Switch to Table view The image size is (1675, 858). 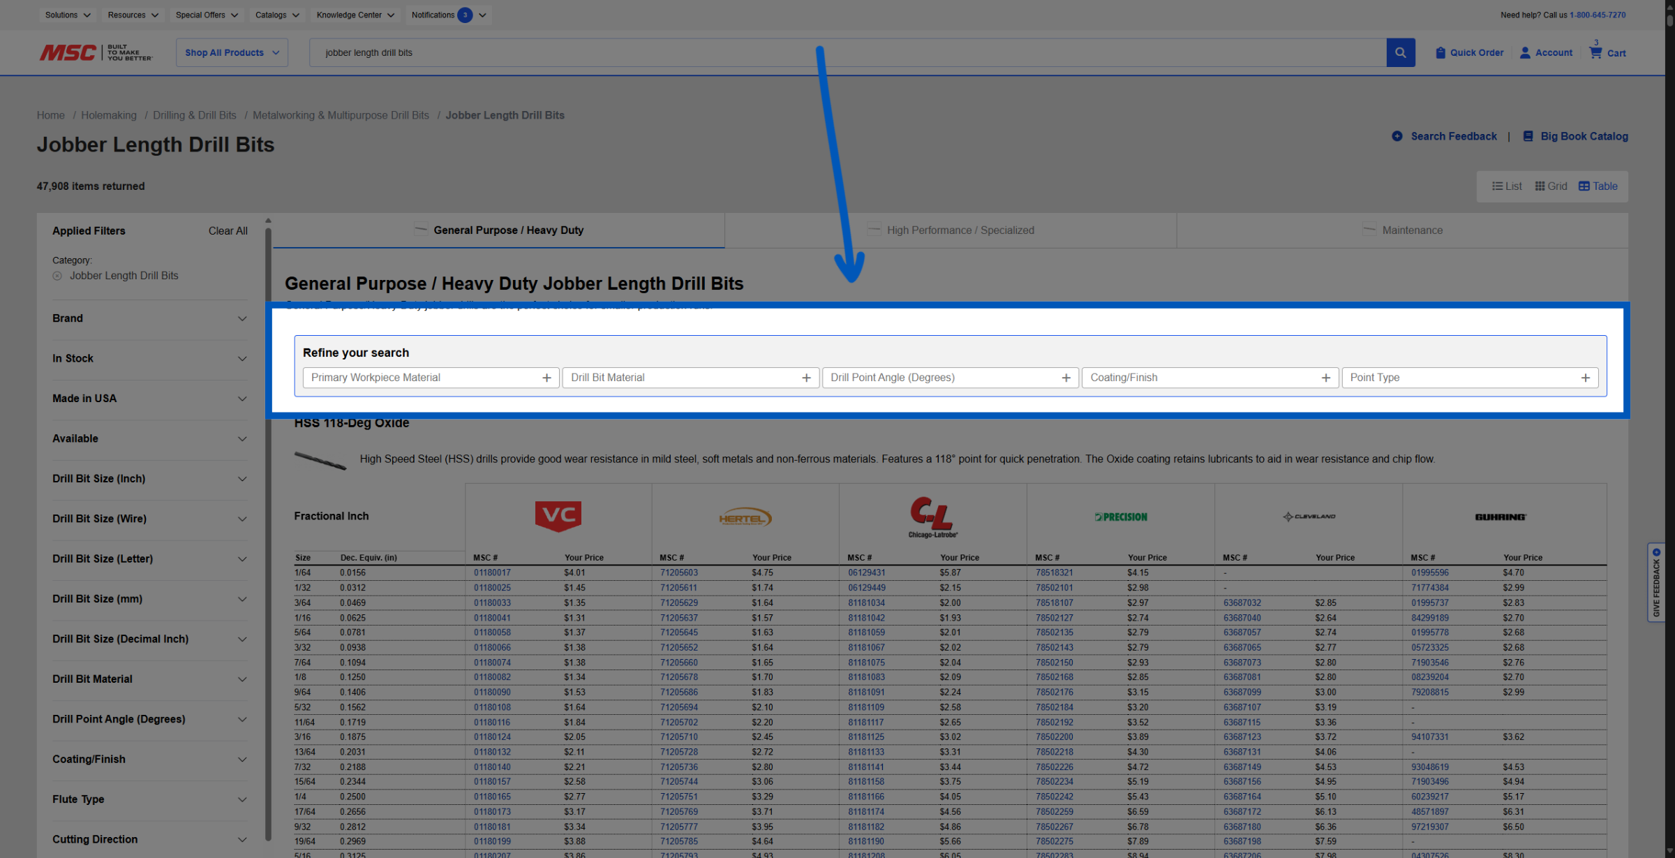(x=1598, y=186)
